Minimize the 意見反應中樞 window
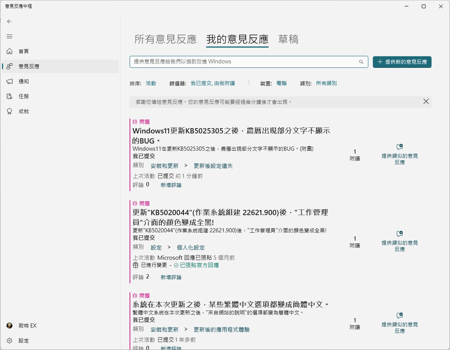The width and height of the screenshot is (450, 350). click(x=406, y=6)
